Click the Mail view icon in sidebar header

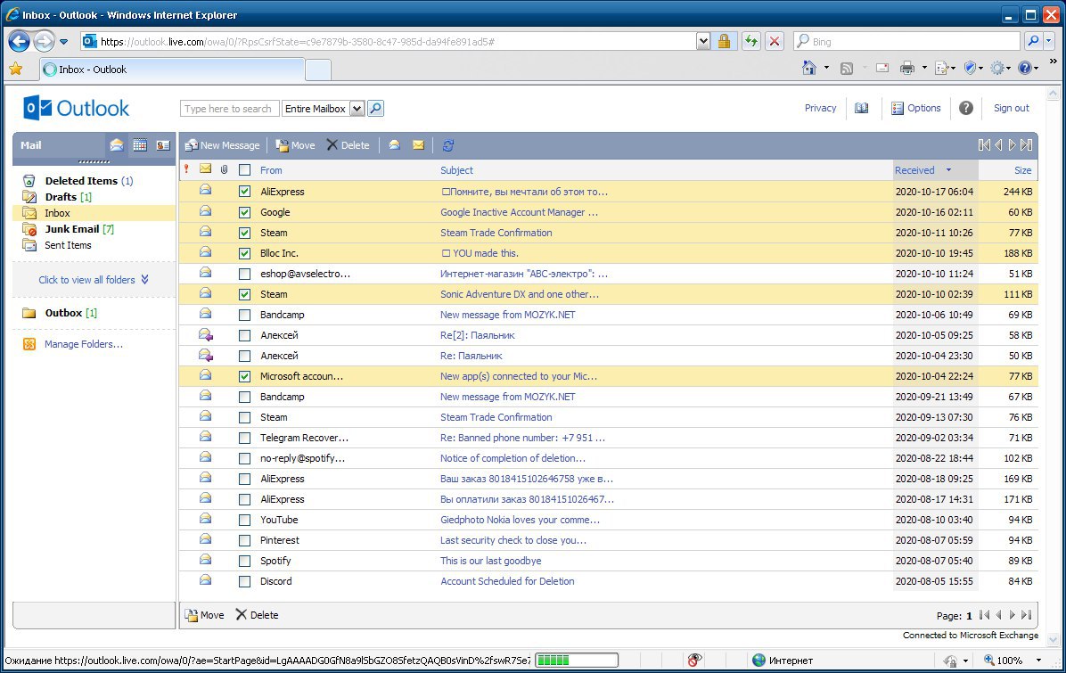117,144
